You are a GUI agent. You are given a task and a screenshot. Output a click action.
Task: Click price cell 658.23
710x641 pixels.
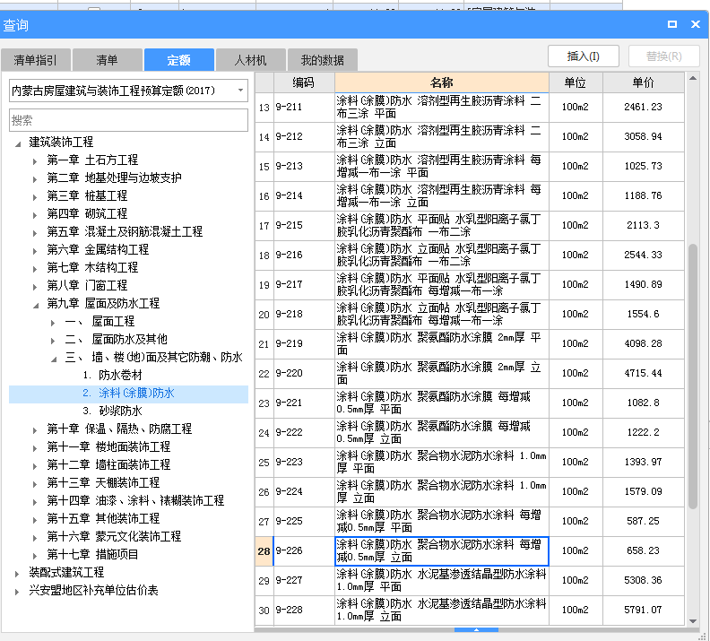point(644,551)
